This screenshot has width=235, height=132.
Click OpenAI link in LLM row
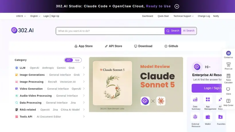point(34,68)
